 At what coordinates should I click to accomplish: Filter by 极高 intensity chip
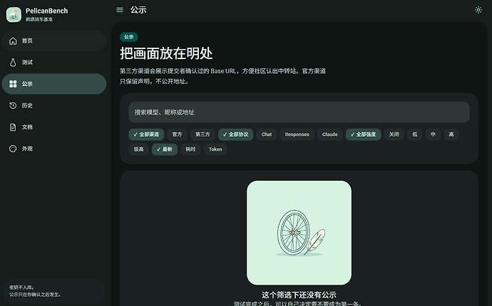(139, 149)
